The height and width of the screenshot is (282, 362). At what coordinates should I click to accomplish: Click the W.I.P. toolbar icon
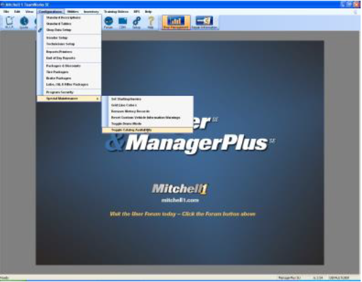(x=10, y=22)
